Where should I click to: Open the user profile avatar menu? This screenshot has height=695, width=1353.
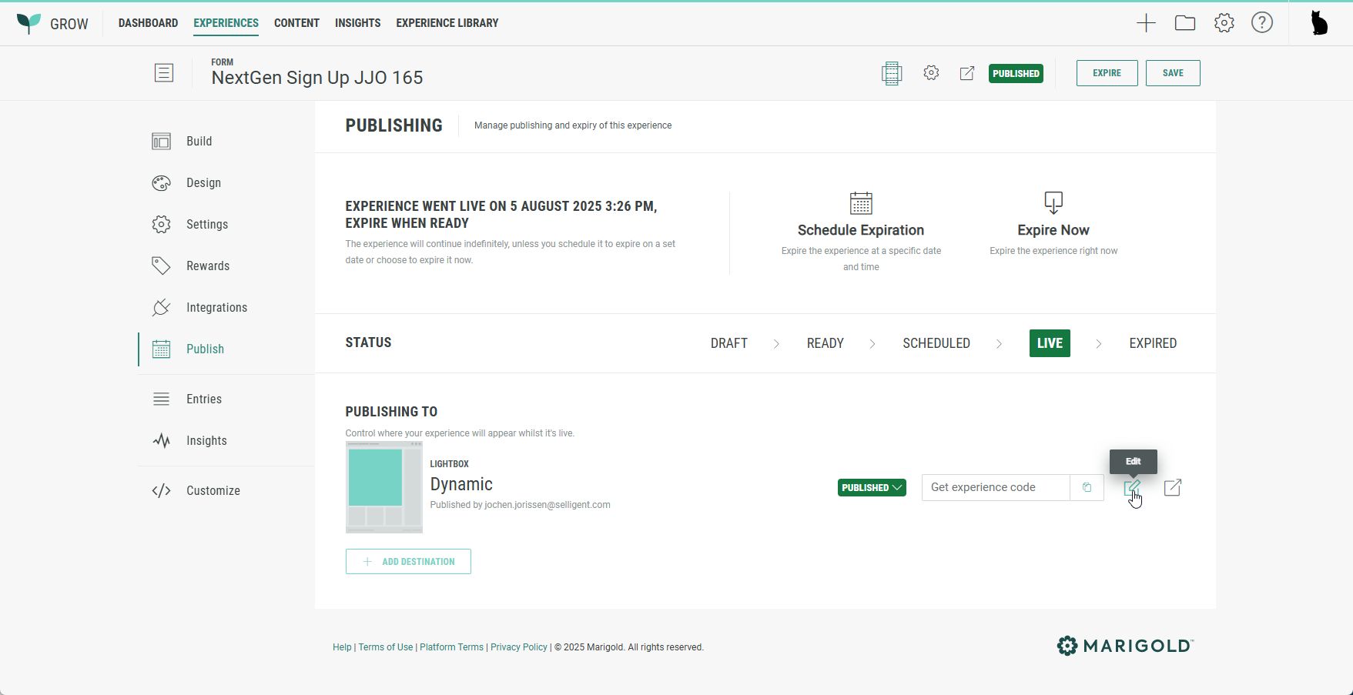pyautogui.click(x=1319, y=23)
